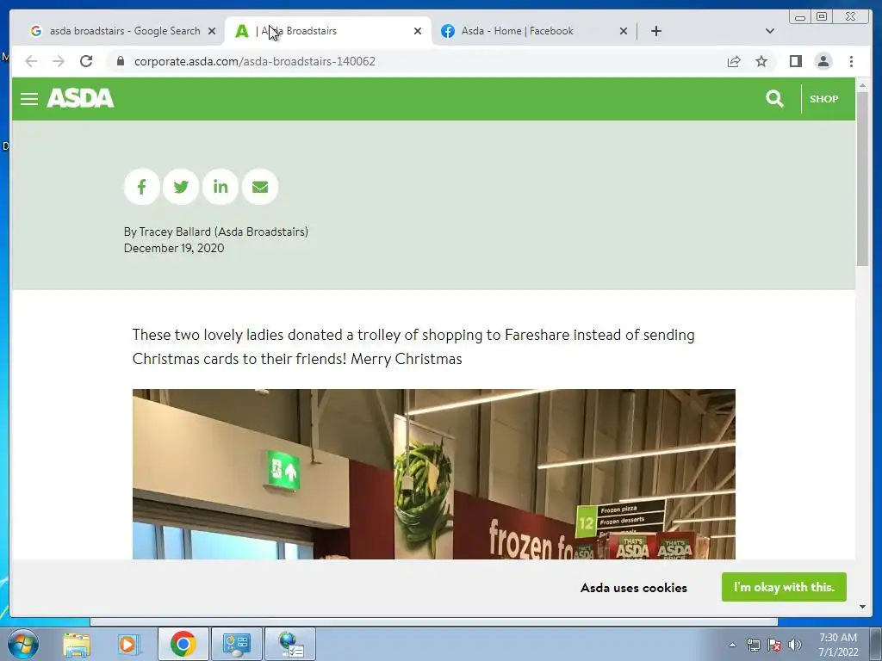882x661 pixels.
Task: Select the Asda Broadstairs tab
Action: pyautogui.click(x=328, y=31)
